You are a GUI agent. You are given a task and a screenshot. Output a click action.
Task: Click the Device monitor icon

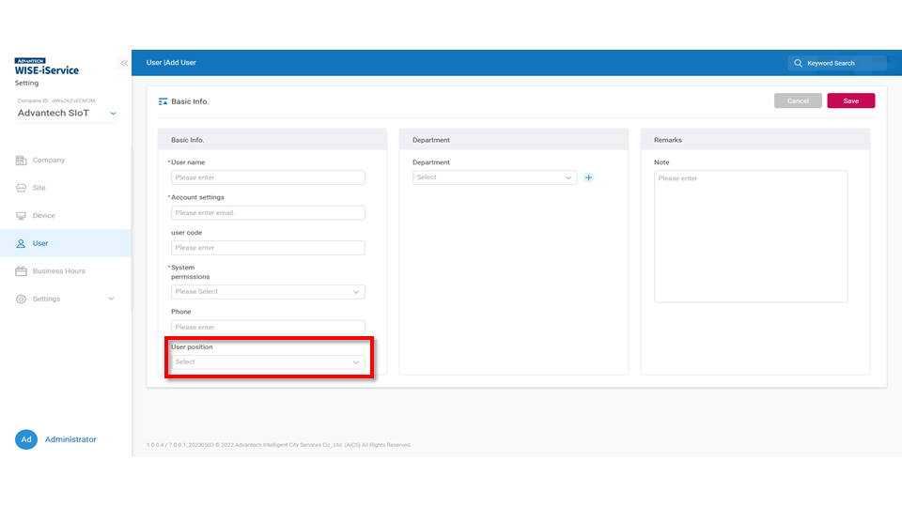pyautogui.click(x=22, y=216)
